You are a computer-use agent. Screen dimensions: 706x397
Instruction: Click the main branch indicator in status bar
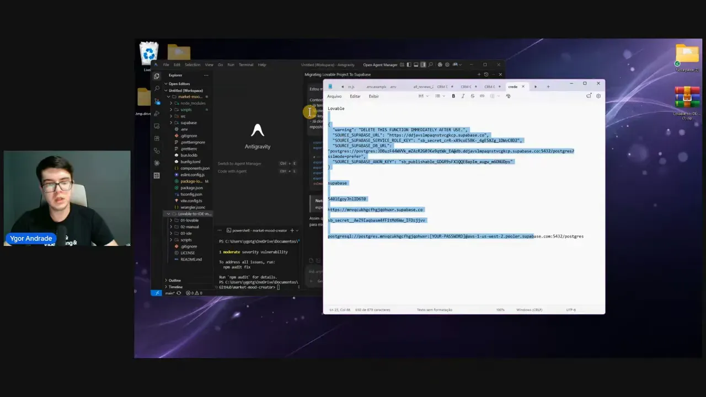tap(169, 293)
